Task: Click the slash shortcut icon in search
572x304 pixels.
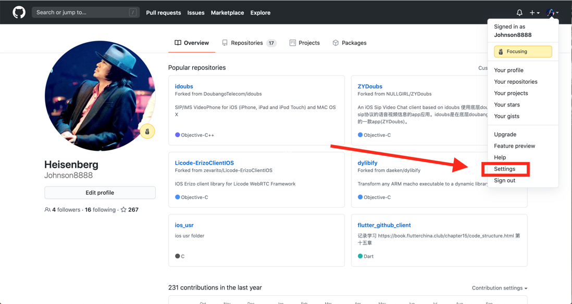Action: click(133, 12)
